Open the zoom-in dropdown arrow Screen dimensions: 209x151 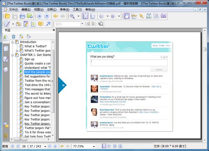tap(119, 16)
